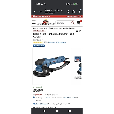Open the hamburger navigation menu
The height and width of the screenshot is (114, 114).
coord(34,22)
